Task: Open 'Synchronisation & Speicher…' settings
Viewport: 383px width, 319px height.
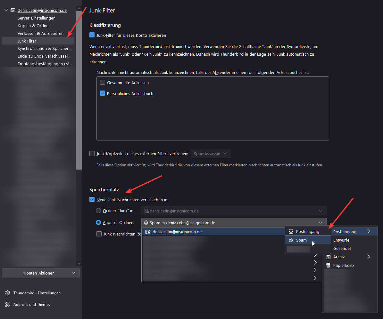Action: point(45,49)
